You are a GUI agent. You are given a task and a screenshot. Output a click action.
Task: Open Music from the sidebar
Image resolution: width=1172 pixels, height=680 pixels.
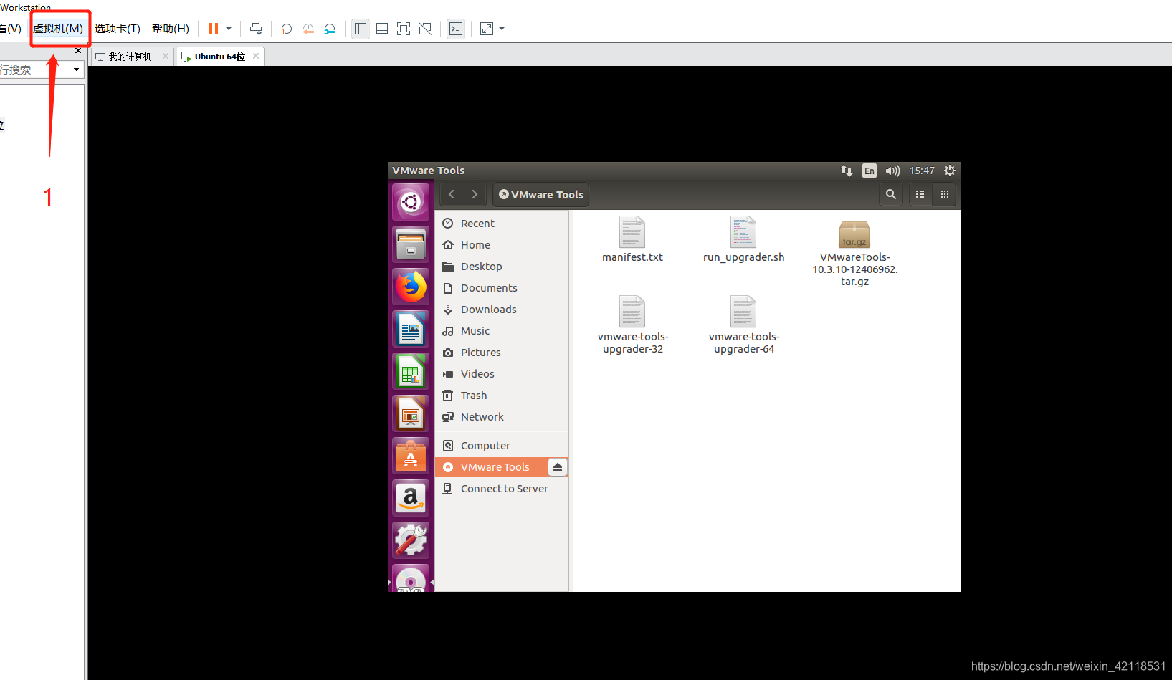pyautogui.click(x=502, y=331)
